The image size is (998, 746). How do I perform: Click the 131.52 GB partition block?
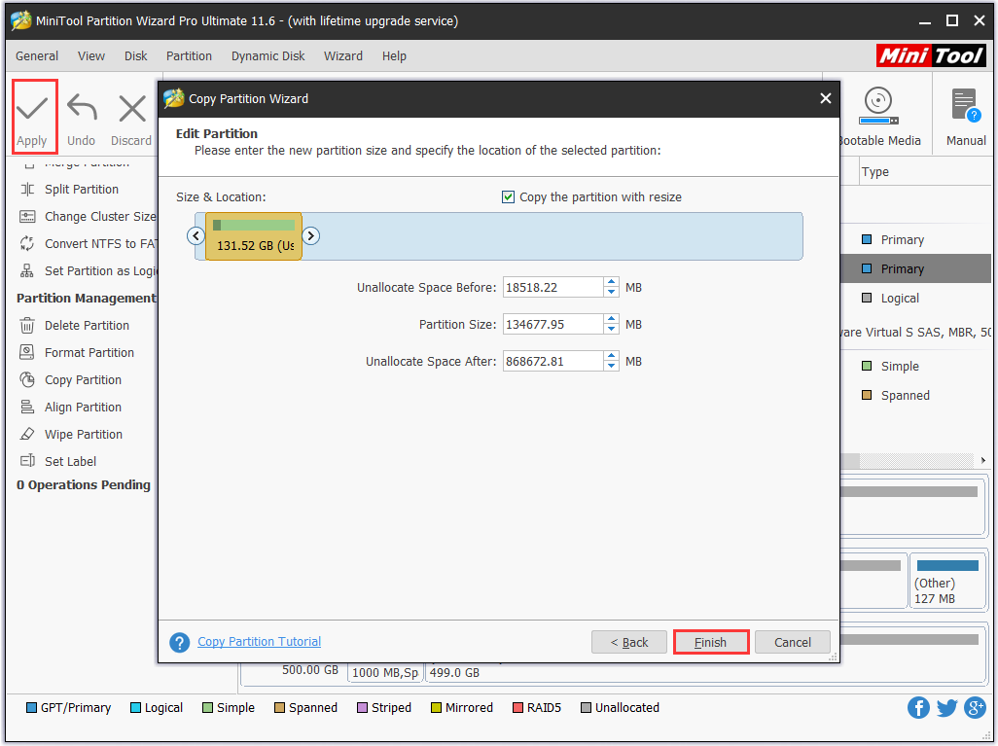[254, 236]
